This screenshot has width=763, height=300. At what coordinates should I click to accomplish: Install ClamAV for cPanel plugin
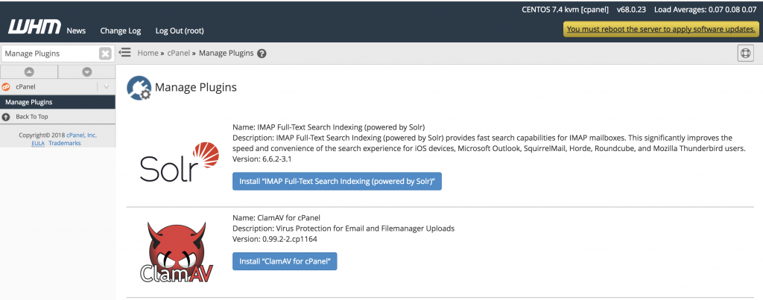285,261
